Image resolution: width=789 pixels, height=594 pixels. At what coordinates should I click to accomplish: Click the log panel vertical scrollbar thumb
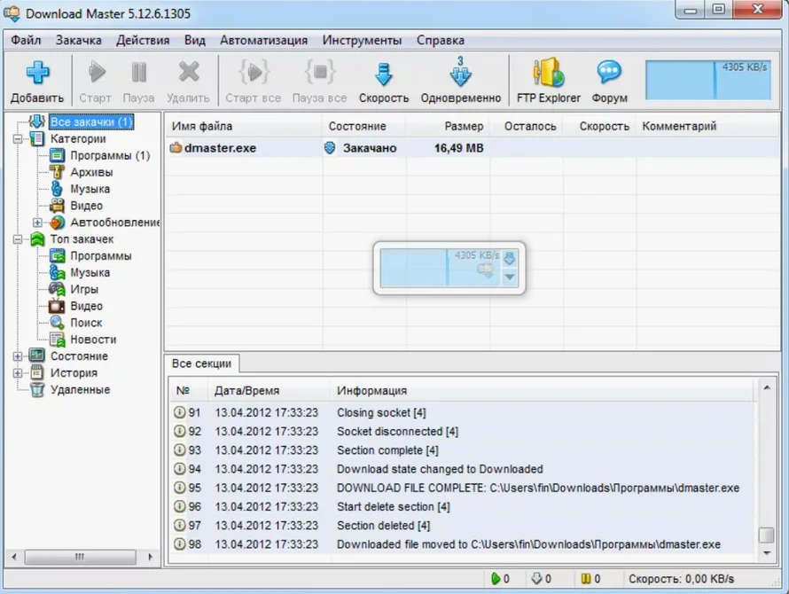click(x=766, y=535)
